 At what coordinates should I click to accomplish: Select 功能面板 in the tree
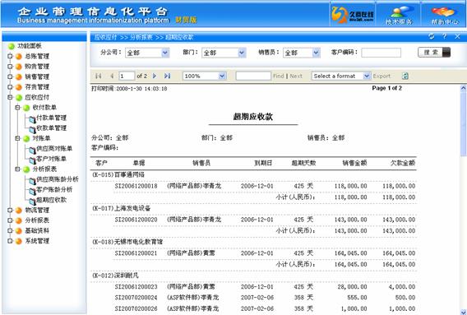(x=30, y=45)
